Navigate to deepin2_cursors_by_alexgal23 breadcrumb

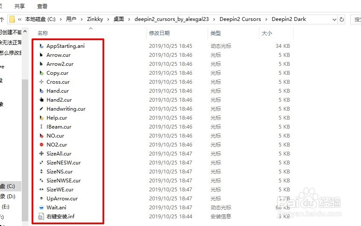(x=172, y=19)
